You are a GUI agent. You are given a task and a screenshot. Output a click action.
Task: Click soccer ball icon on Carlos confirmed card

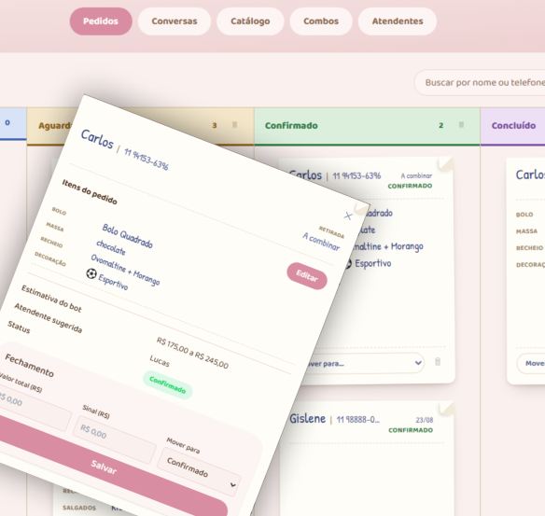click(348, 264)
